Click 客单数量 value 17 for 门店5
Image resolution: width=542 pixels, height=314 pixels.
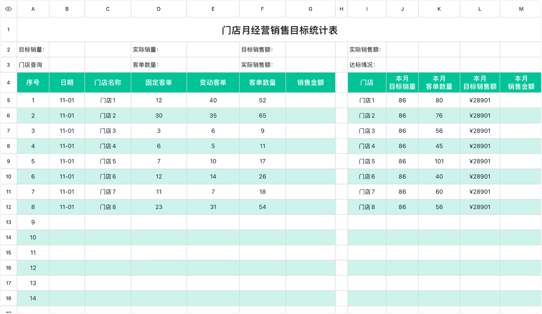[262, 161]
